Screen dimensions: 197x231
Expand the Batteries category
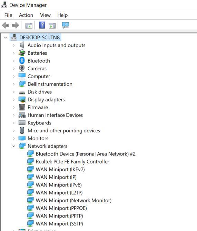pyautogui.click(x=14, y=53)
